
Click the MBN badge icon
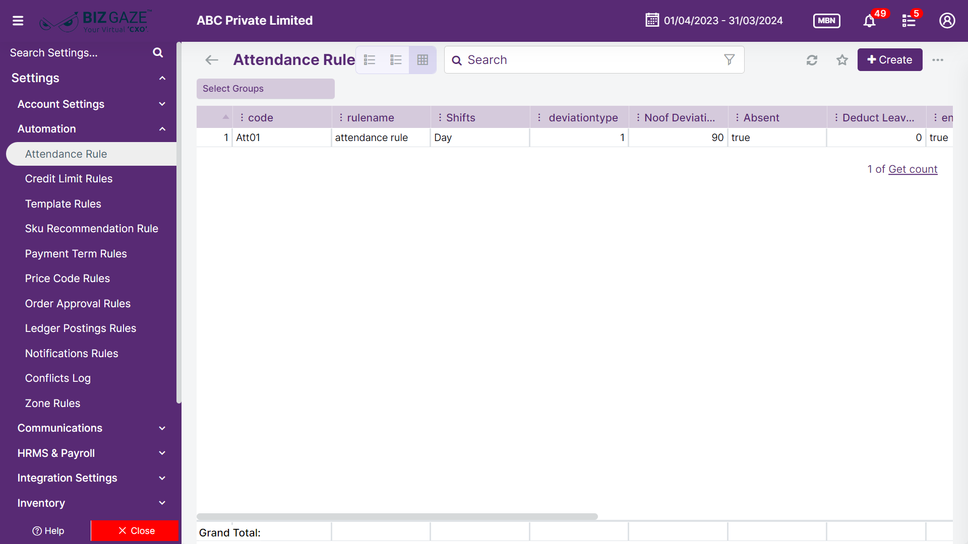pyautogui.click(x=826, y=21)
